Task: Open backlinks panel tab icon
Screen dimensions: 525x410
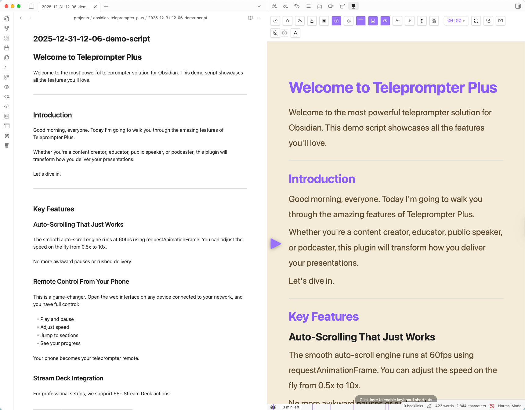Action: (274, 6)
